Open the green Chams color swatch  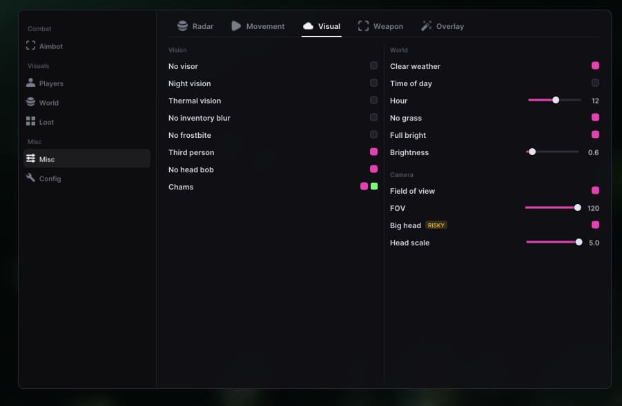click(x=374, y=186)
